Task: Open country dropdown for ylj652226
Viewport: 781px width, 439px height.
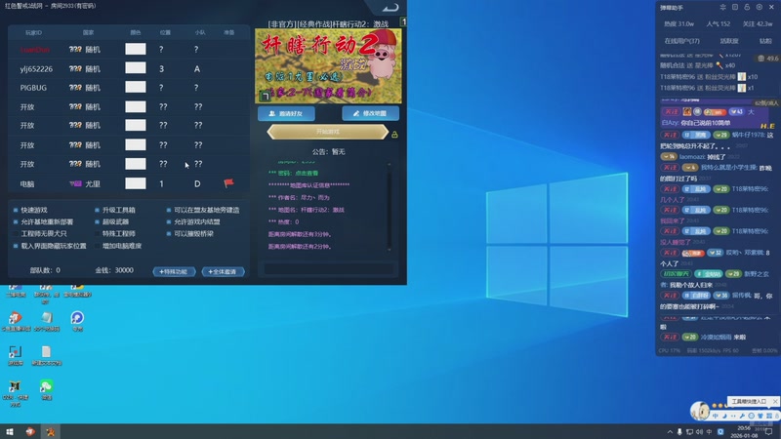Action: tap(85, 68)
